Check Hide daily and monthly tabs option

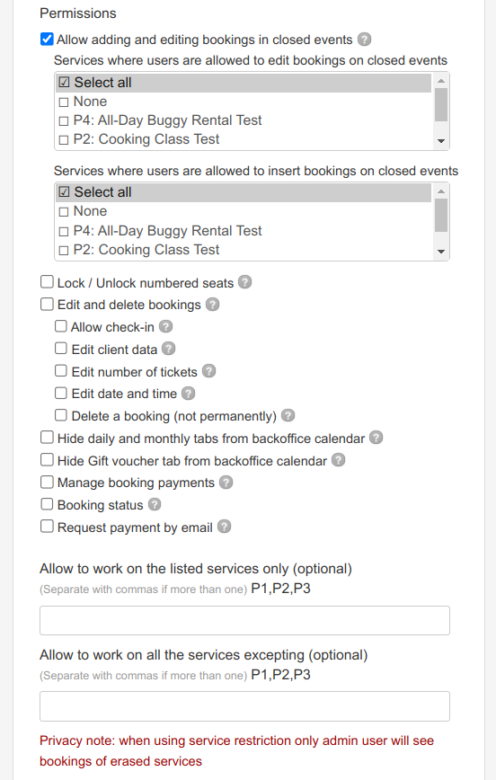[x=47, y=438]
